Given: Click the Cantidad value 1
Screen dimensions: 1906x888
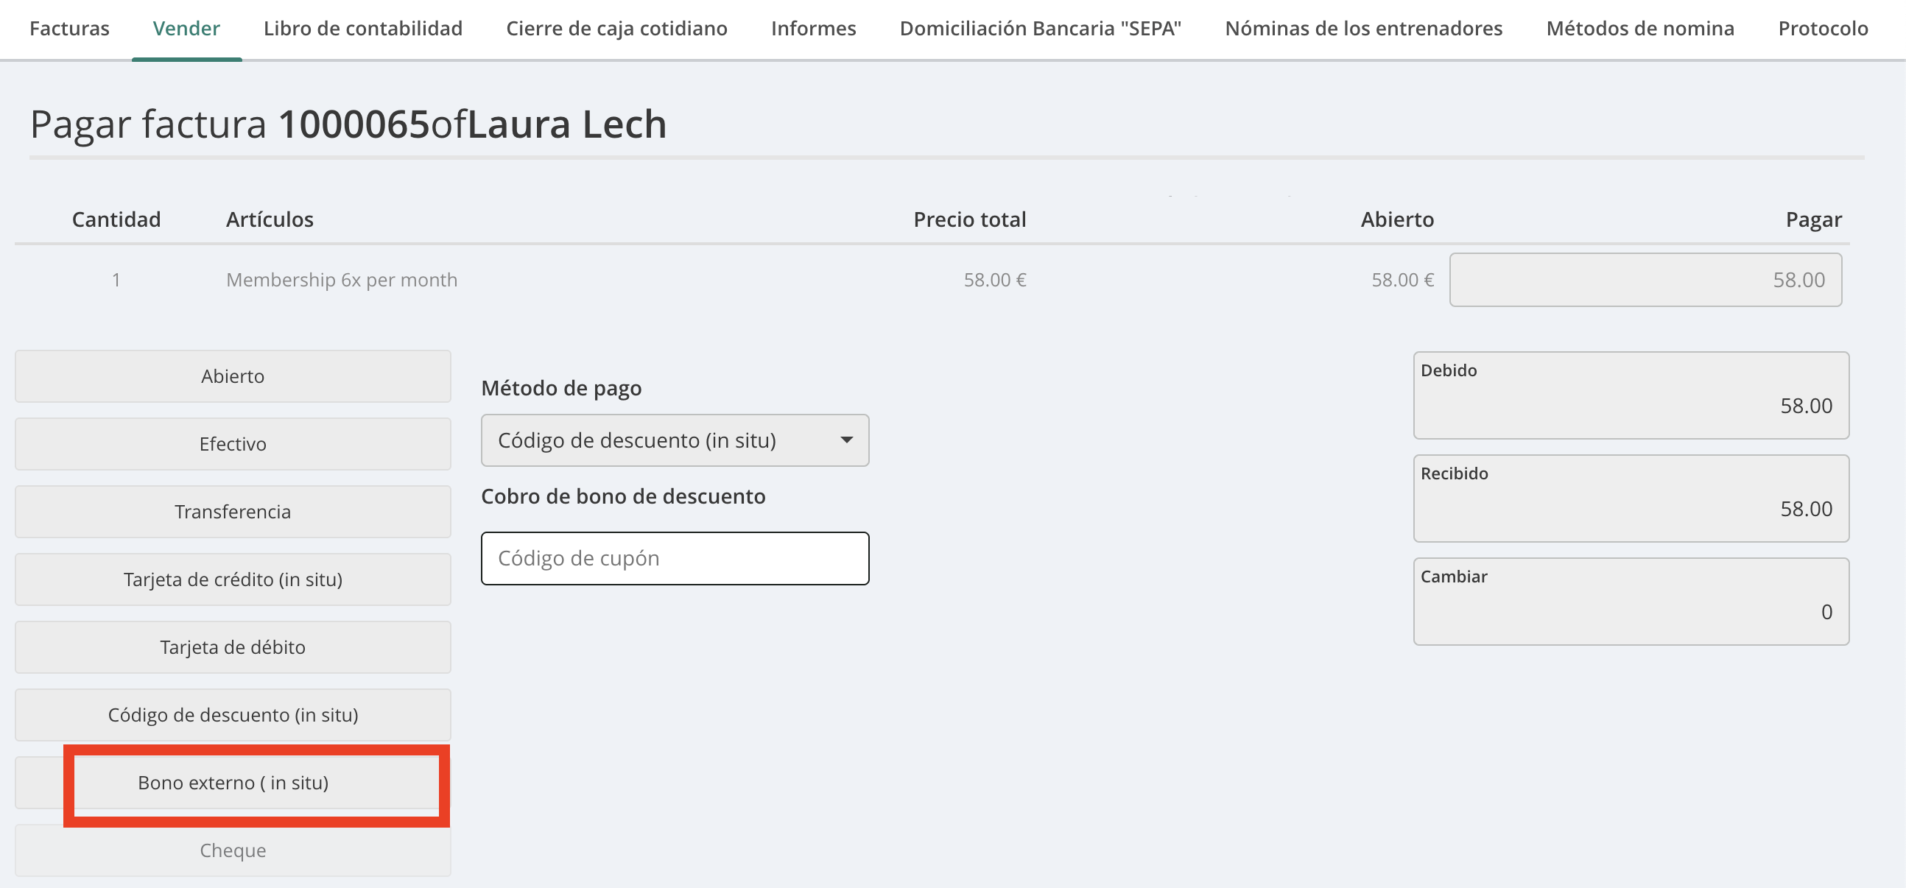Looking at the screenshot, I should coord(116,280).
